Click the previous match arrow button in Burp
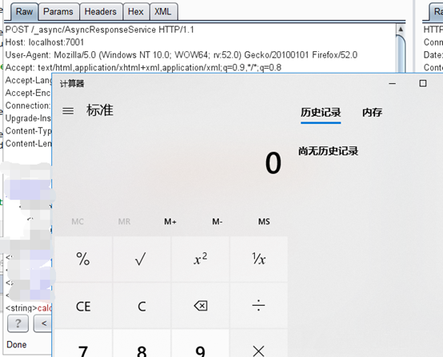This screenshot has width=443, height=357. coord(43,323)
